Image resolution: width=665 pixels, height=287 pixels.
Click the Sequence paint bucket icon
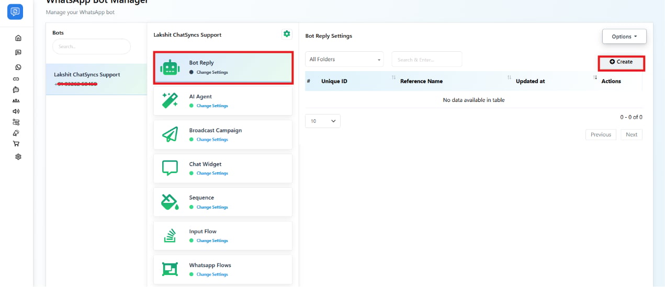click(170, 202)
